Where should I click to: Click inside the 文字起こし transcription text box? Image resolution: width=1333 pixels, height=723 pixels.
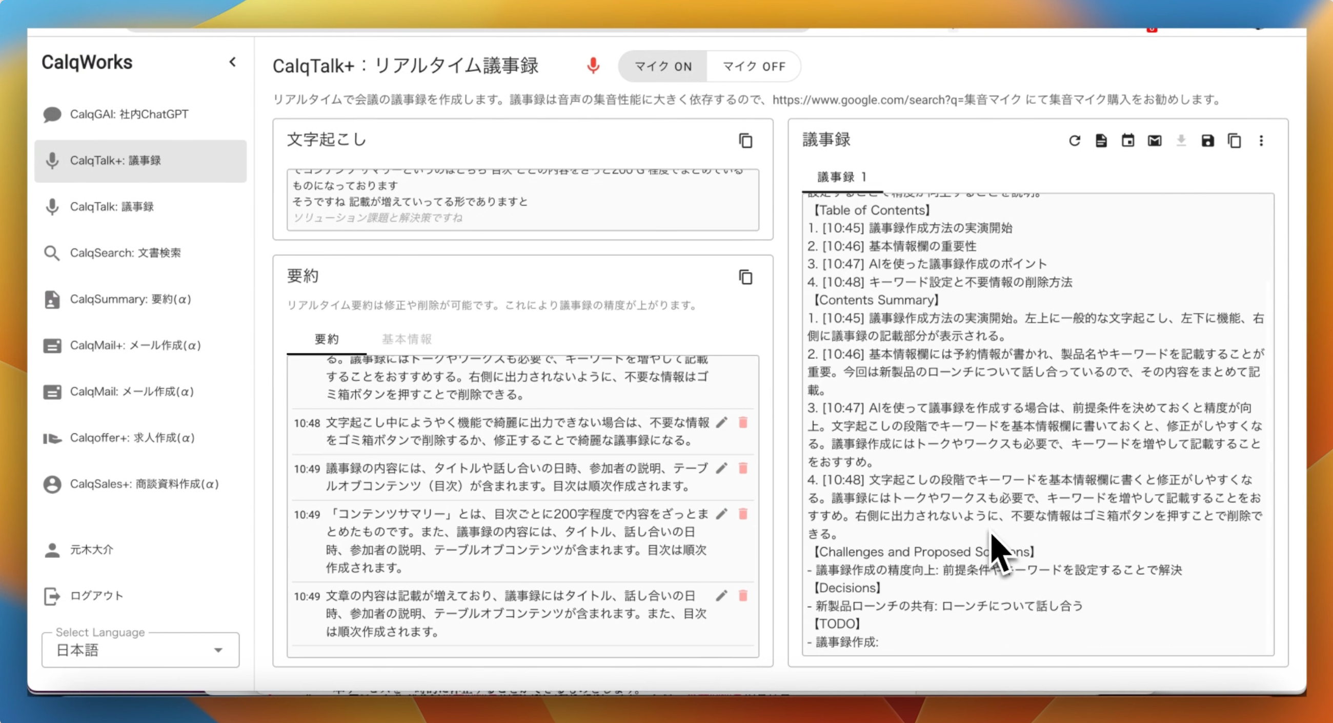522,200
